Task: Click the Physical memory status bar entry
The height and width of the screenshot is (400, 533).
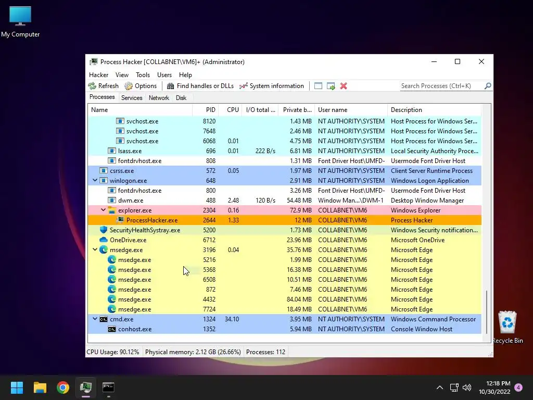Action: tap(193, 352)
